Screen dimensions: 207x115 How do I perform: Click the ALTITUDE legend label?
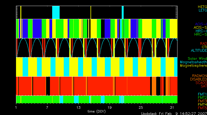pos(199,51)
